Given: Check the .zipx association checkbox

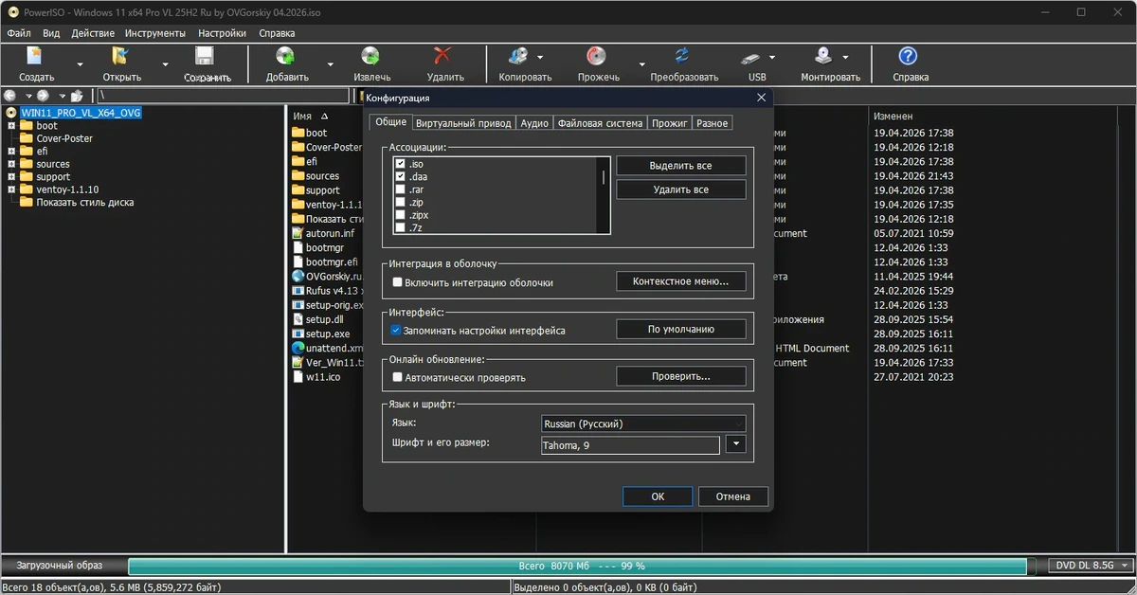Looking at the screenshot, I should (400, 215).
